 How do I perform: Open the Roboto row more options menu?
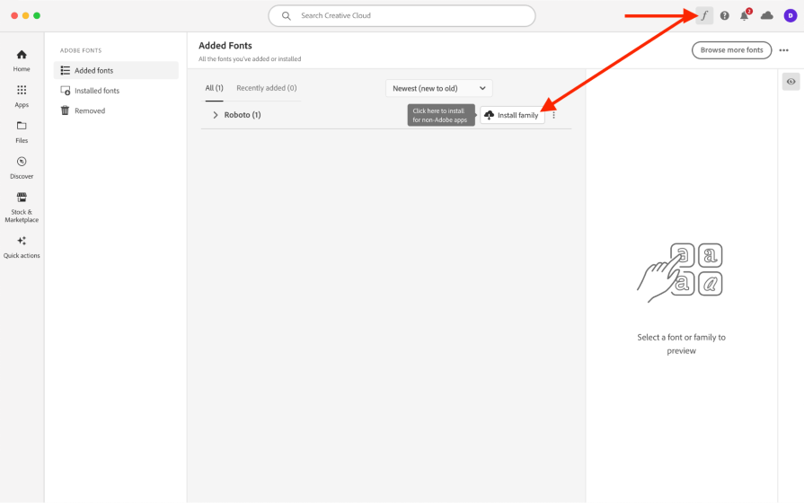pyautogui.click(x=554, y=115)
